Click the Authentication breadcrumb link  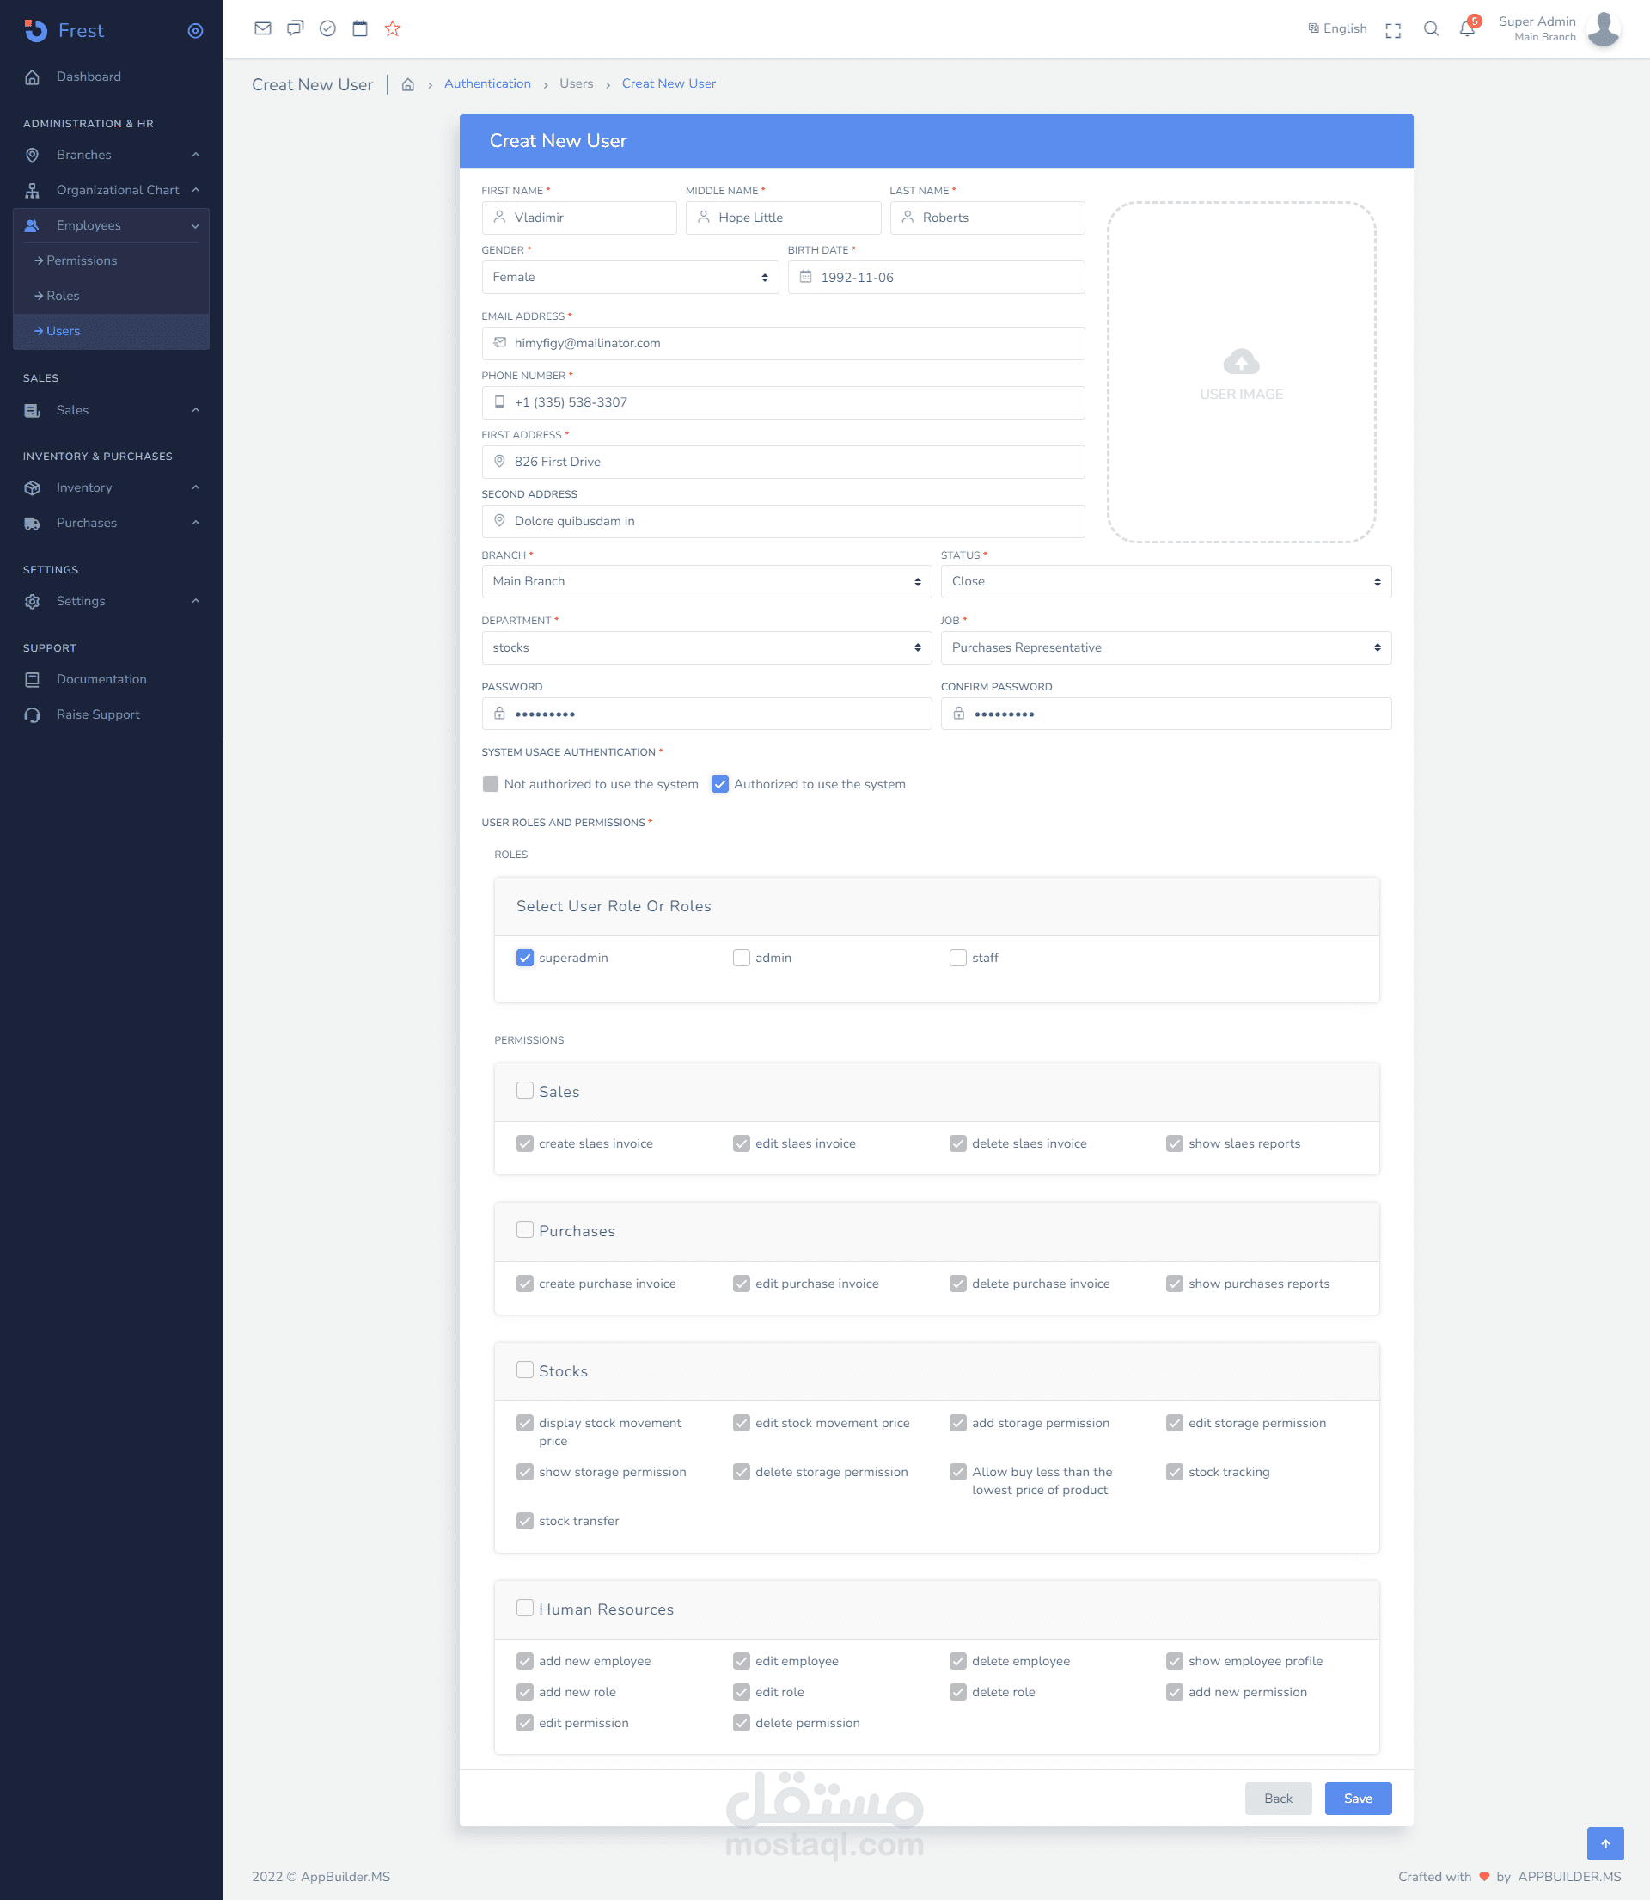487,83
